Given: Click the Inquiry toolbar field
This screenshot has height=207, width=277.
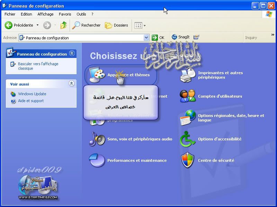Looking at the screenshot, I should (x=251, y=38).
